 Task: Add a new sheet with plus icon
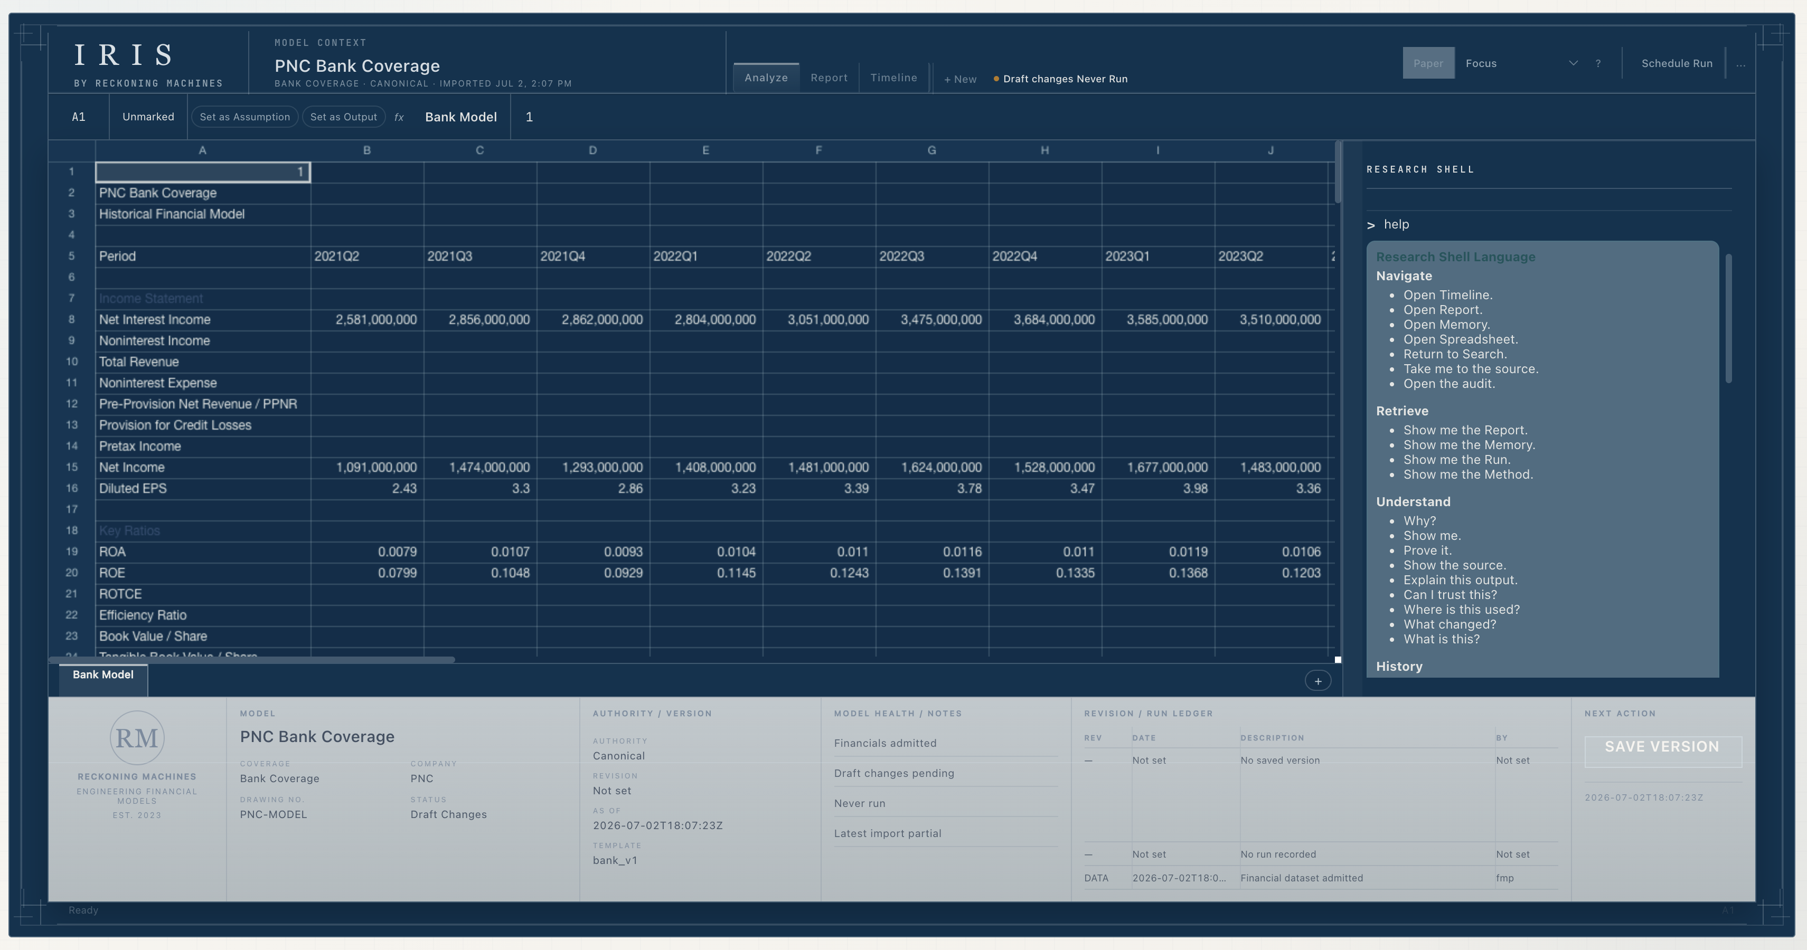point(1317,681)
